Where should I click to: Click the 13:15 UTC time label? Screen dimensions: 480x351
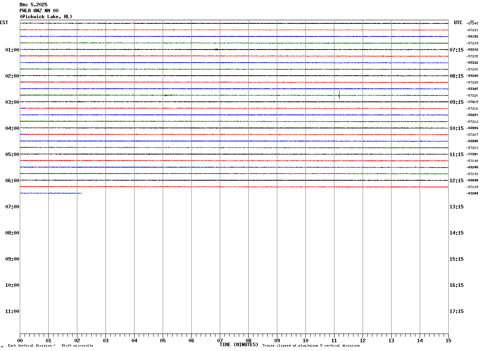click(457, 207)
